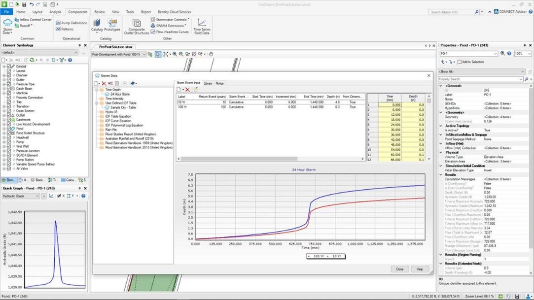Switch to the Library tab in Storm Data

click(207, 83)
